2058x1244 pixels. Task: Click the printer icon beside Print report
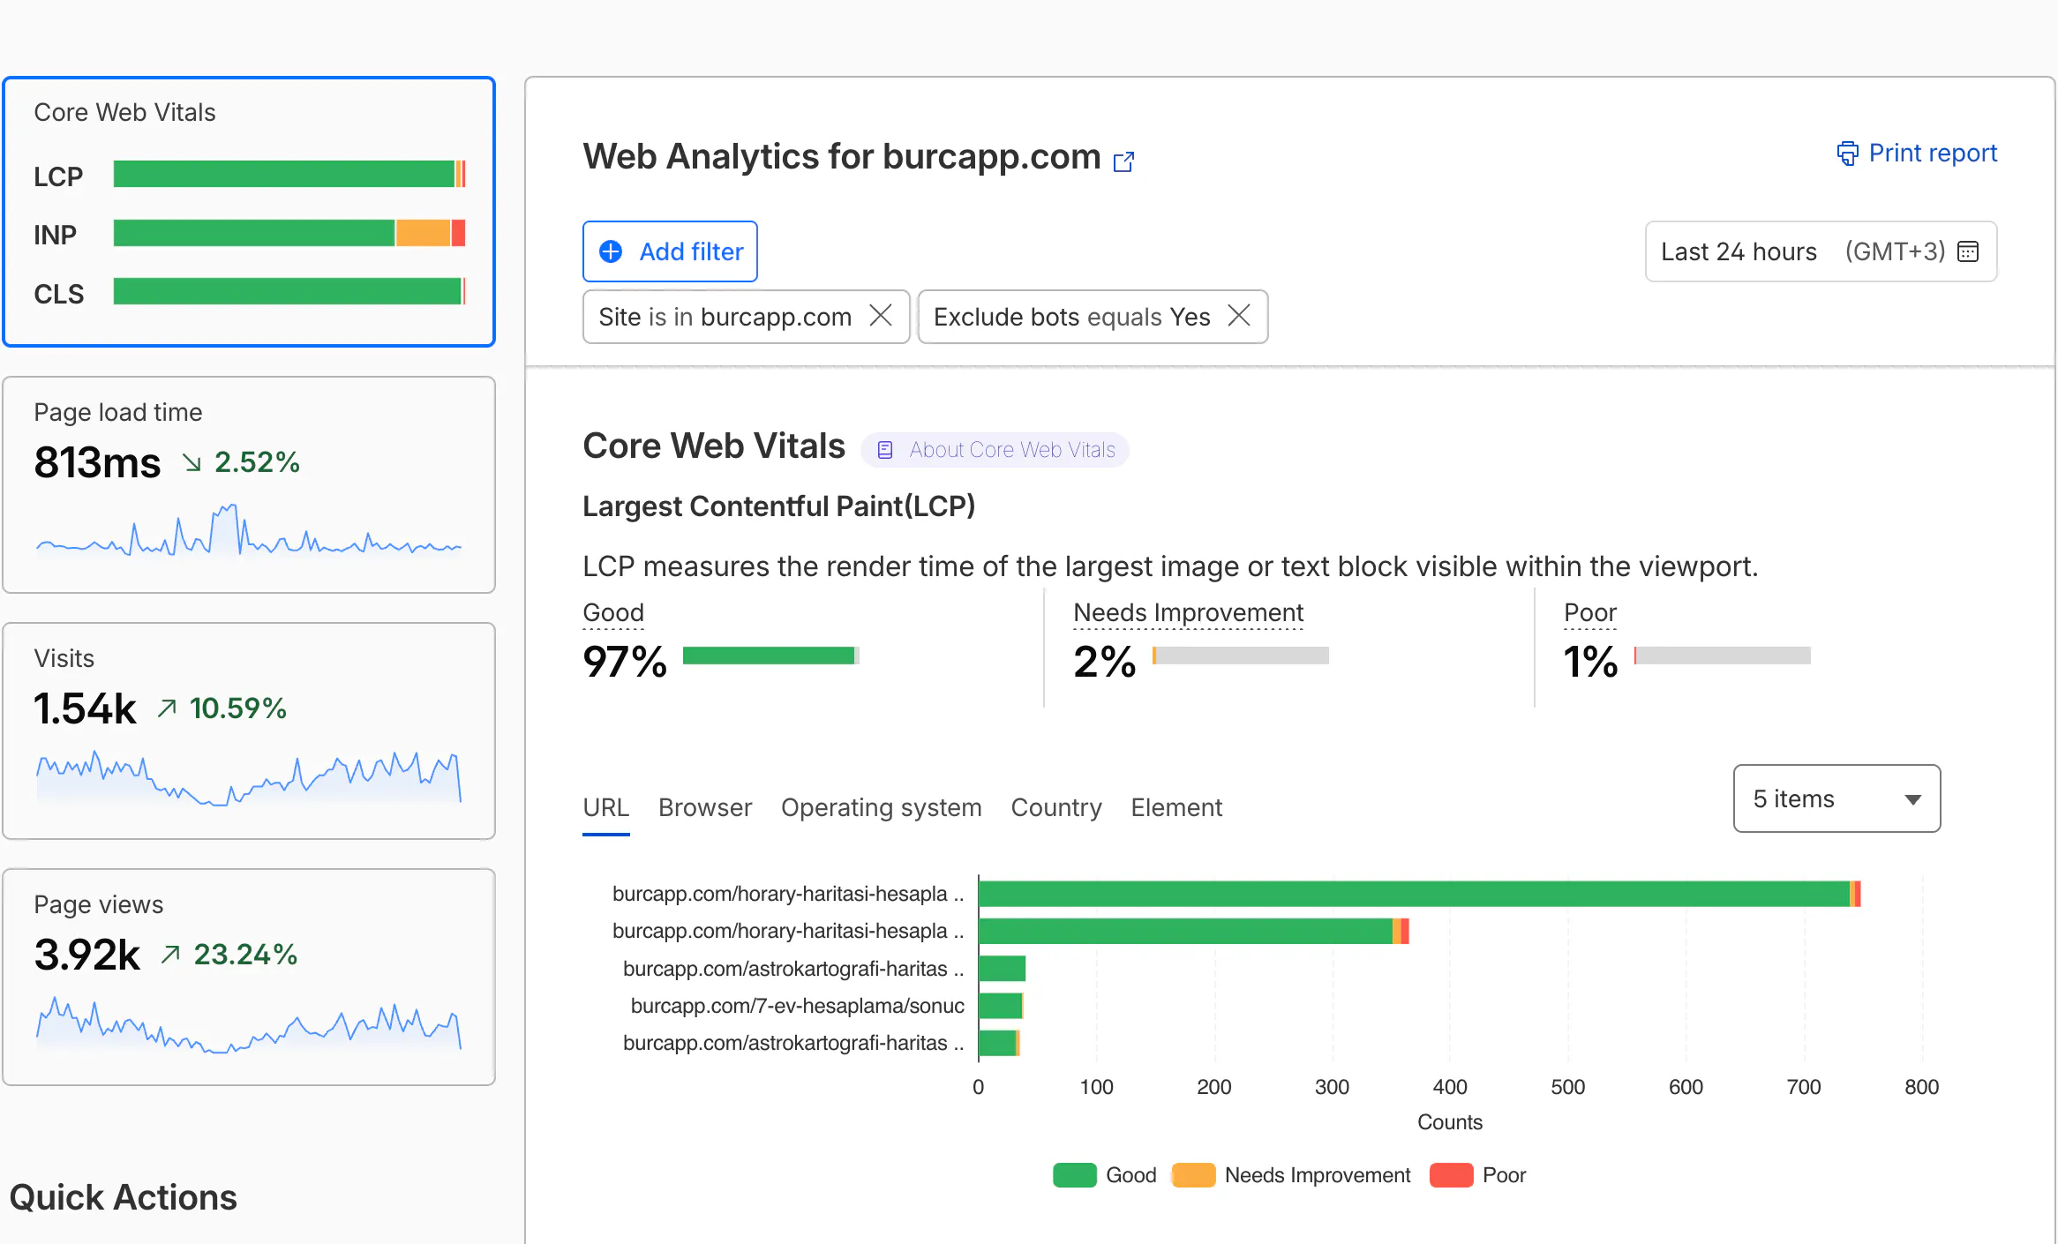coord(1847,154)
